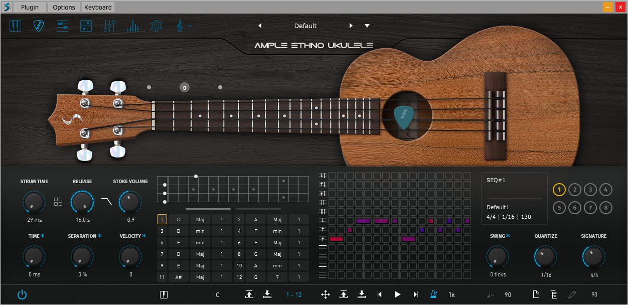Adjust the Stoke Volume knob
Screen dimensions: 628x305
tap(130, 202)
